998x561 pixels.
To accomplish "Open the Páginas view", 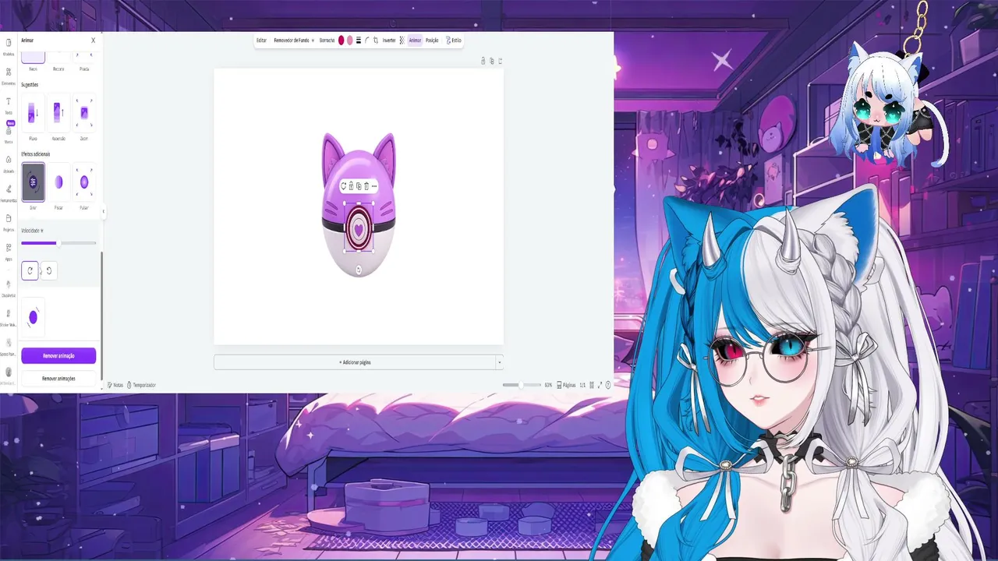I will pyautogui.click(x=567, y=385).
